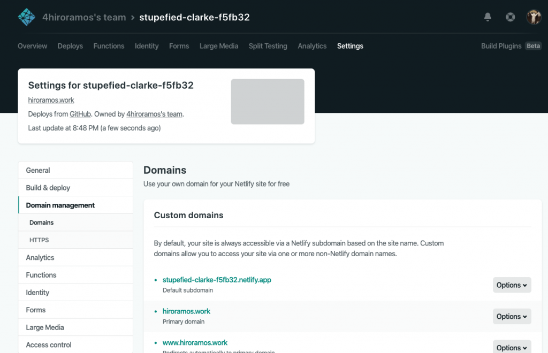Select Functions in settings sidebar
This screenshot has height=353, width=548.
[75, 275]
